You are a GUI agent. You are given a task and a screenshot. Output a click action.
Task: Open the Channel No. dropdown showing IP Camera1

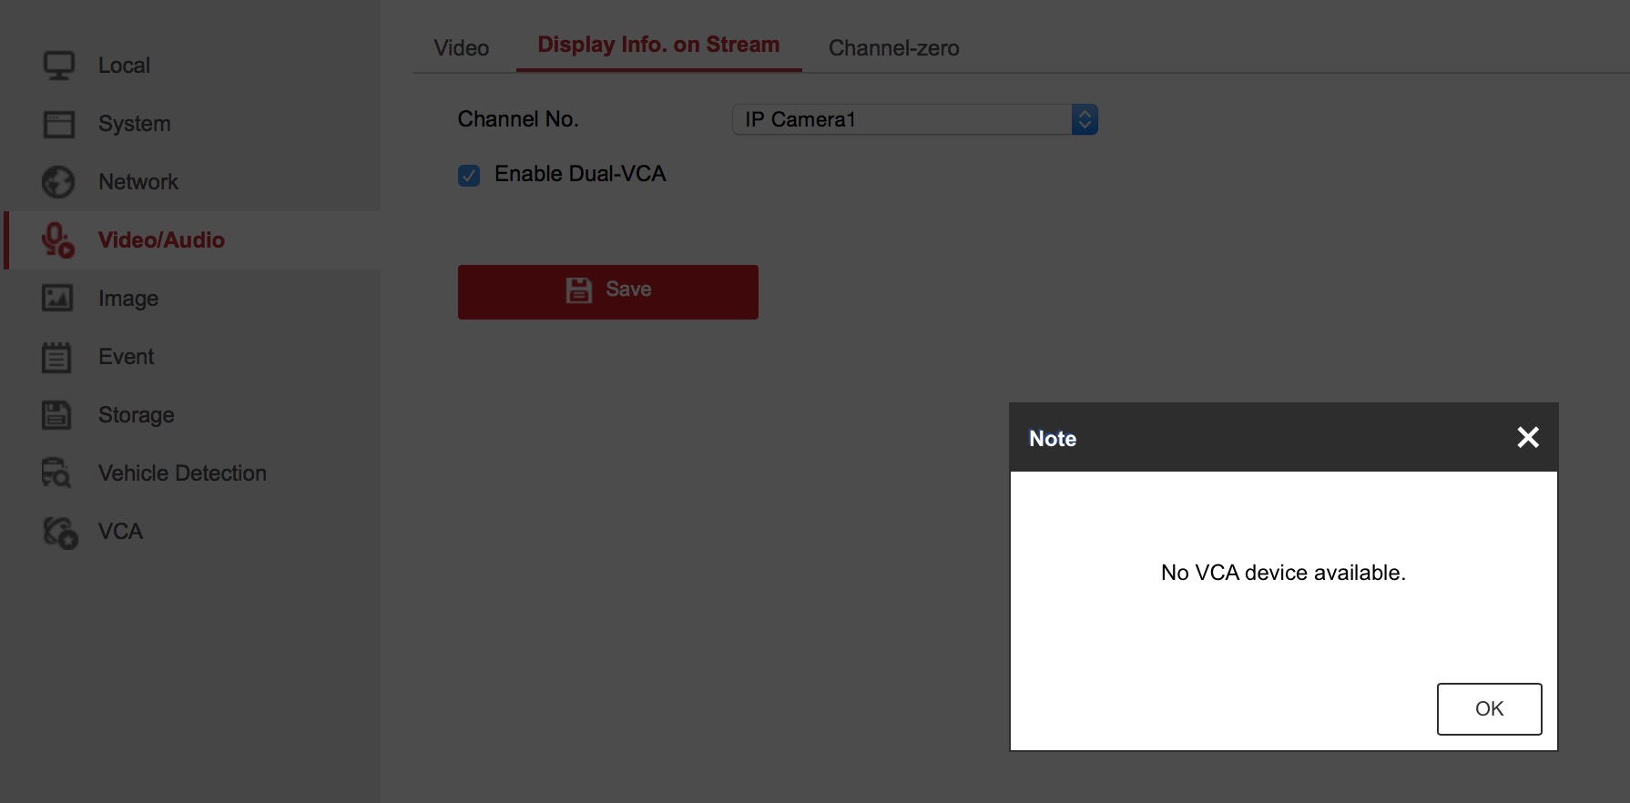pos(902,119)
